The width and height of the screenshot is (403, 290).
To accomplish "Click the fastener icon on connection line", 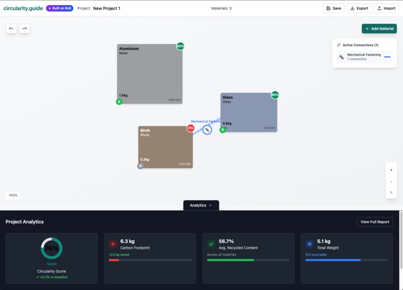I will (x=207, y=130).
